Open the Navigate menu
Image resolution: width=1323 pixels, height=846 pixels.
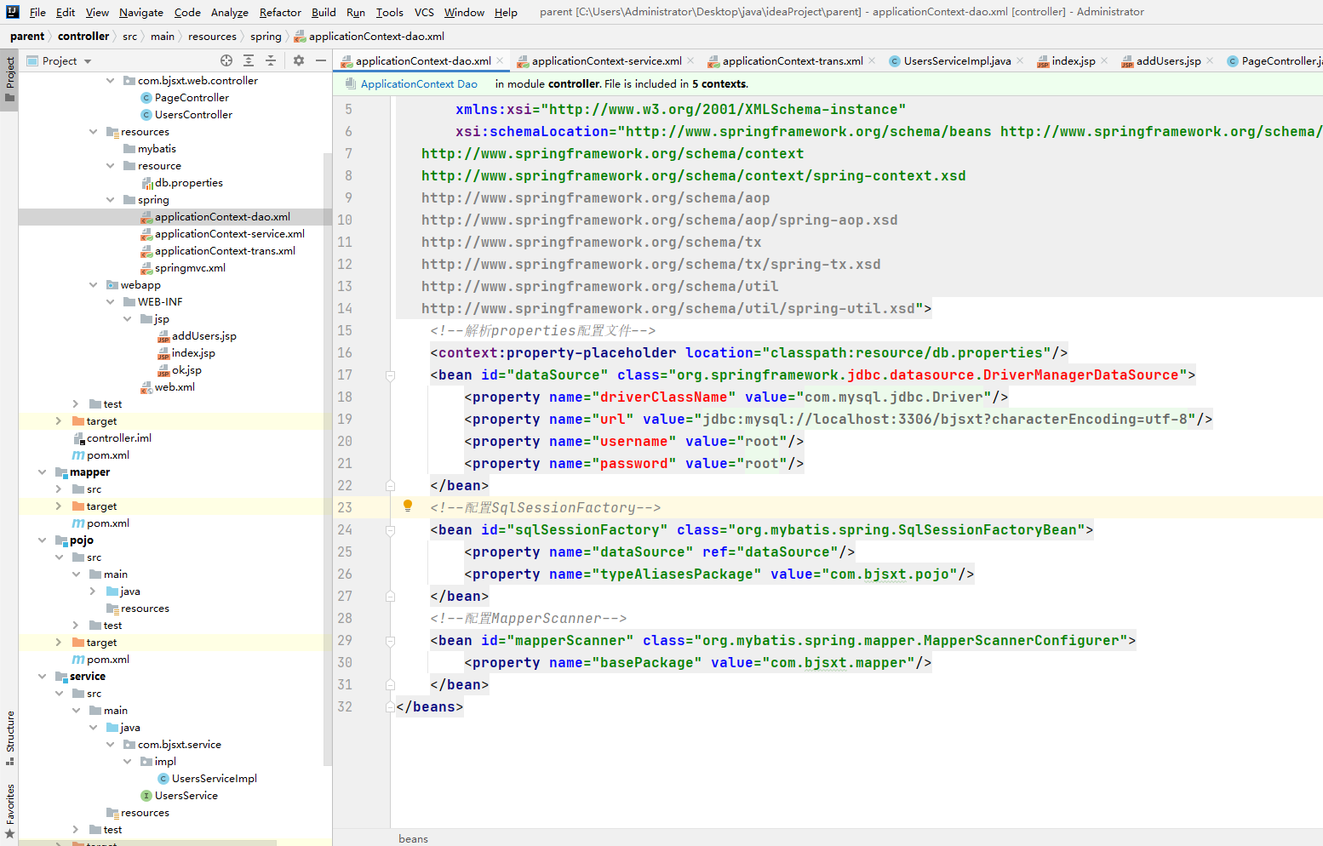pyautogui.click(x=141, y=12)
